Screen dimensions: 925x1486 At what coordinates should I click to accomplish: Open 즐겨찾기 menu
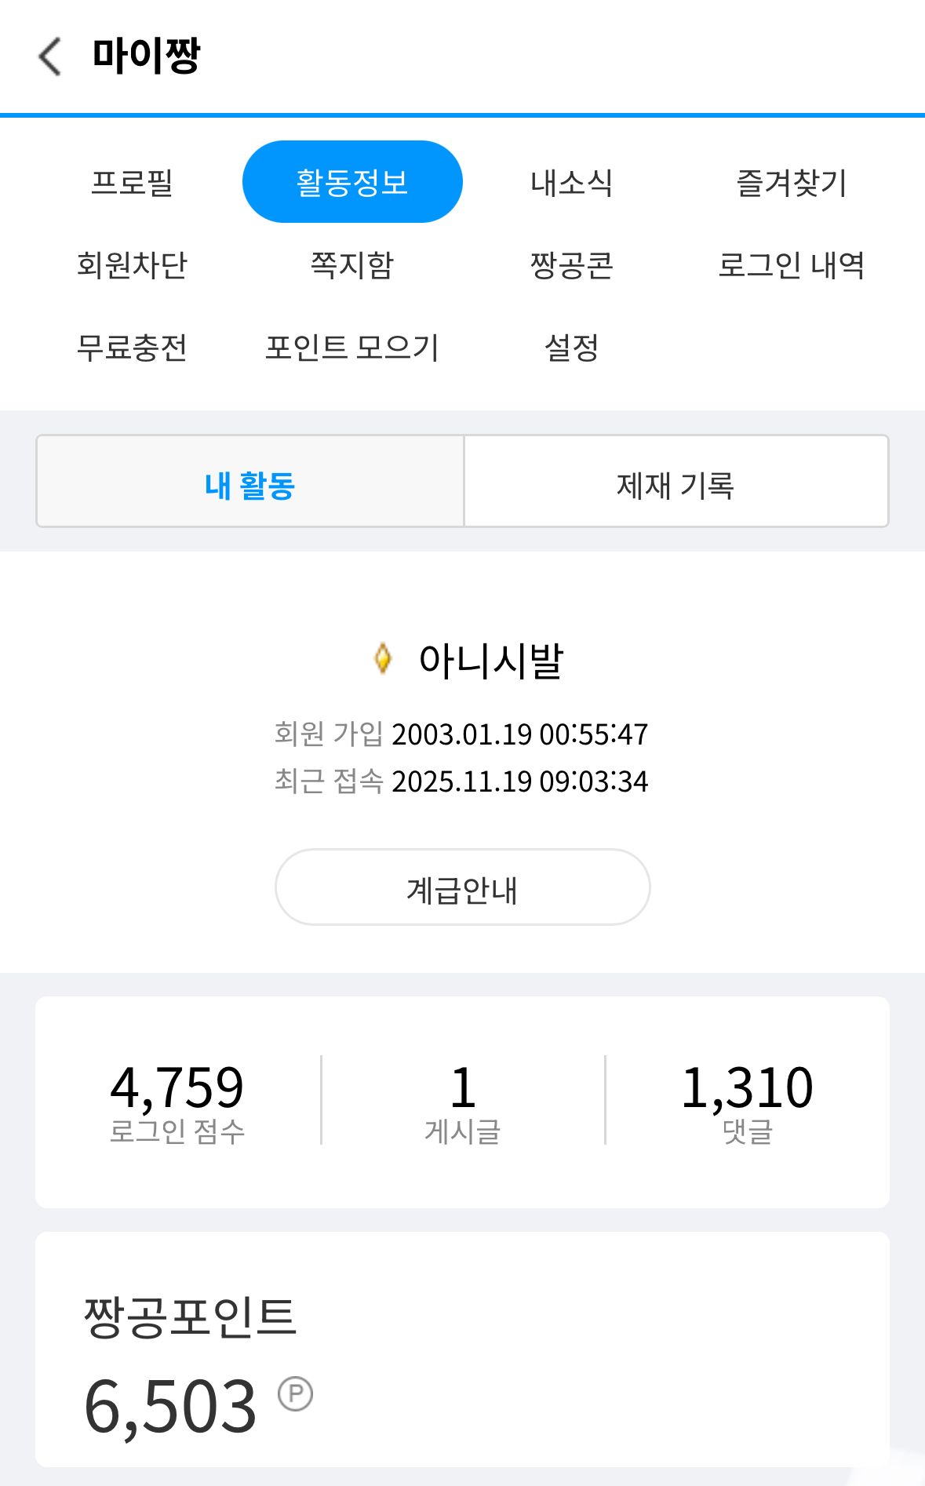tap(792, 183)
